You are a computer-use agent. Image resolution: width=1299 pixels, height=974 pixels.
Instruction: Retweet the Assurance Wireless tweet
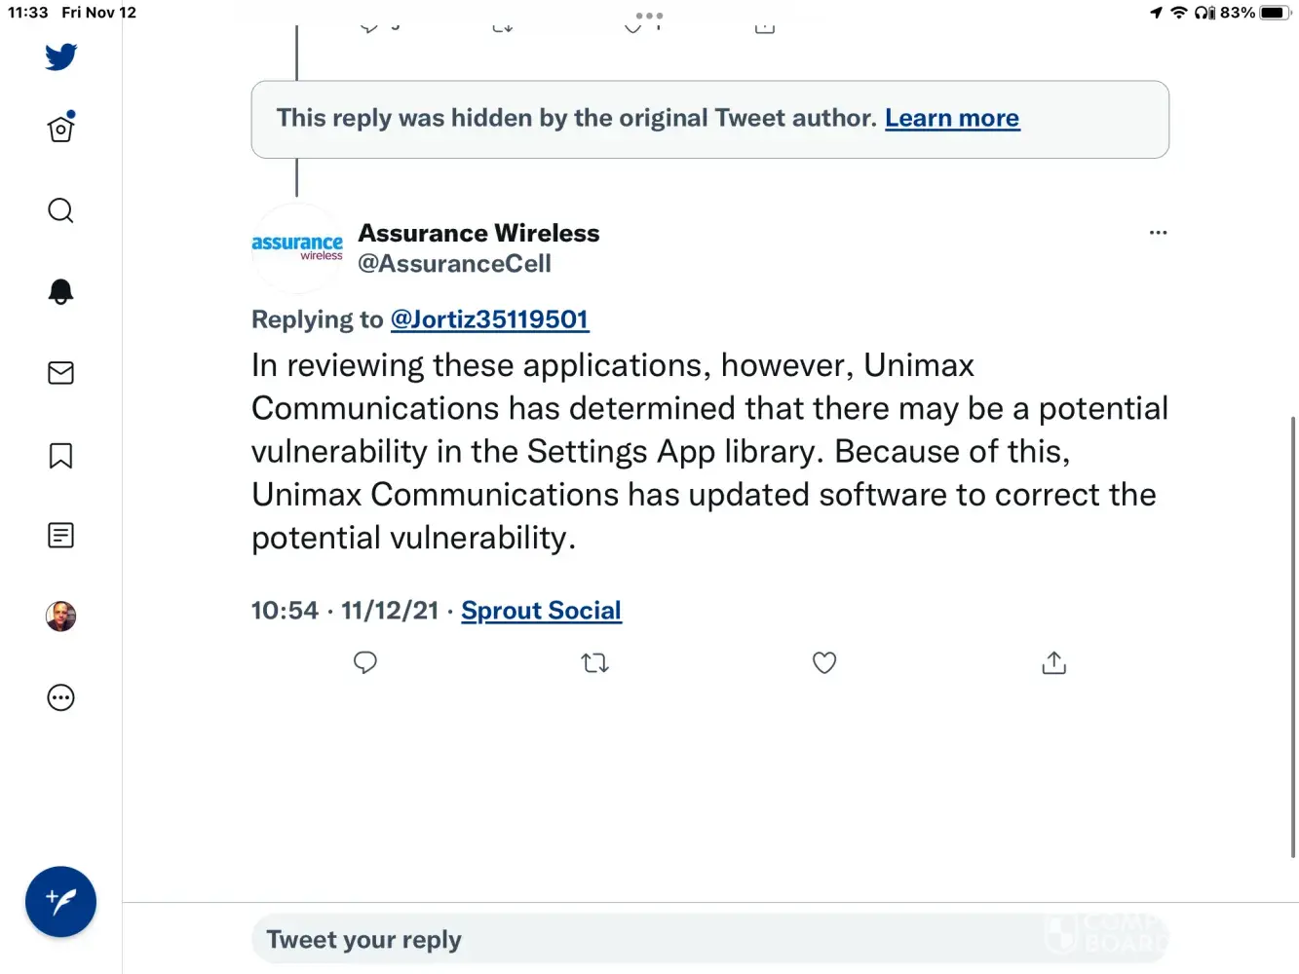click(594, 663)
